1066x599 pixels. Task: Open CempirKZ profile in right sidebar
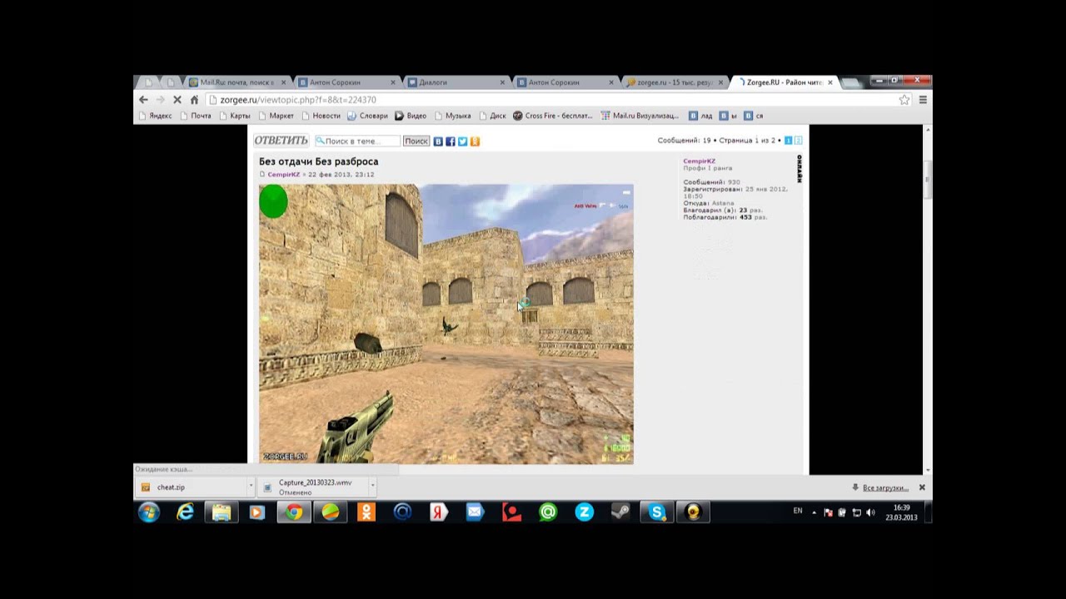[x=699, y=161]
